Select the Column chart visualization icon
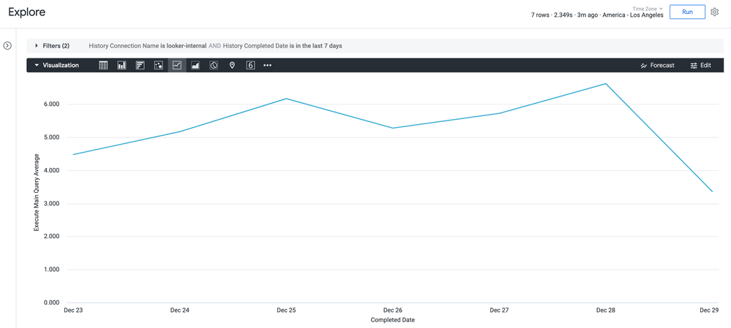This screenshot has height=328, width=731. (121, 66)
